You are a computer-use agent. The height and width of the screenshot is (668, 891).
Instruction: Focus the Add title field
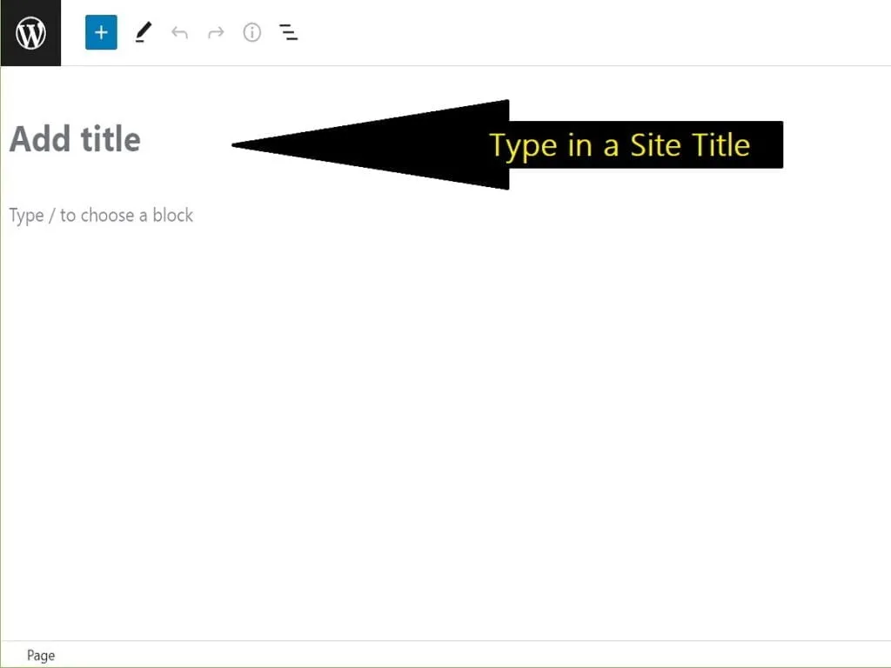[x=75, y=139]
